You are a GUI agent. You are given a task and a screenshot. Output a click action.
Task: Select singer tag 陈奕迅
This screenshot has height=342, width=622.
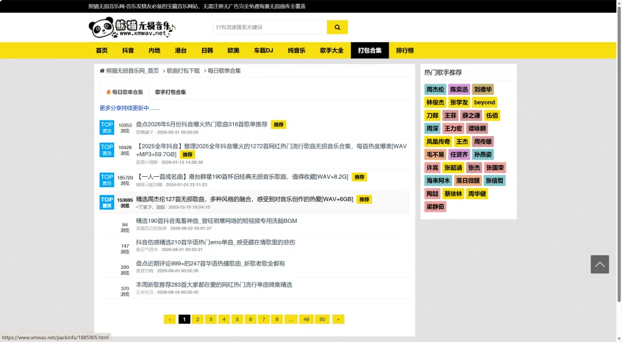pyautogui.click(x=459, y=90)
